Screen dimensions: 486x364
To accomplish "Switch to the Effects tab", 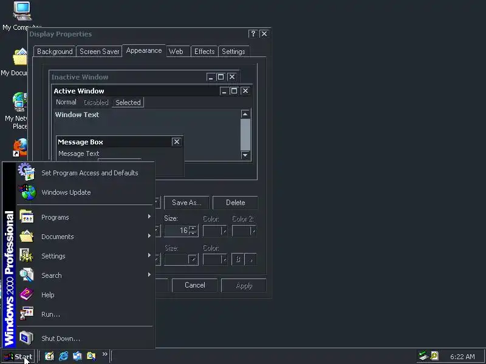I will coord(204,52).
